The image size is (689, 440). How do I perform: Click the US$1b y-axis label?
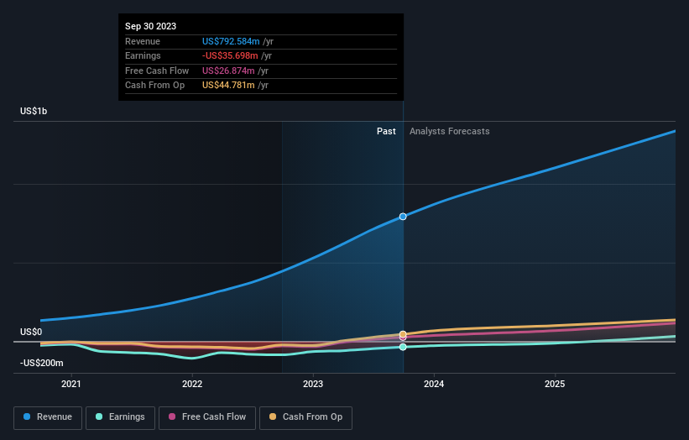point(34,111)
